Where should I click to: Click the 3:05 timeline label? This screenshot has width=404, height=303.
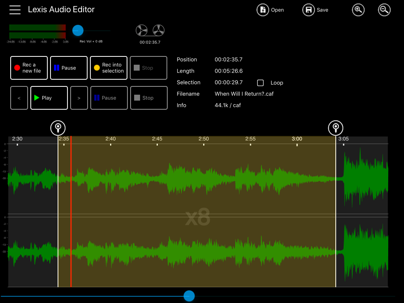[x=344, y=139]
